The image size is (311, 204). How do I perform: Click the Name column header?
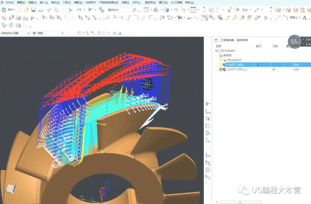(x=218, y=46)
